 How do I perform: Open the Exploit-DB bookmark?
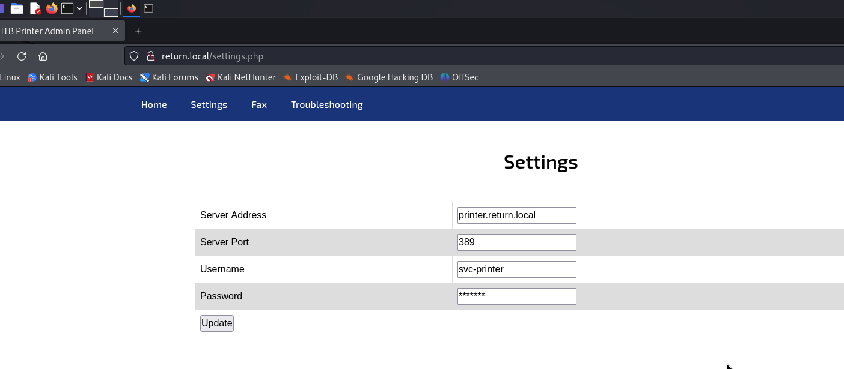(310, 77)
